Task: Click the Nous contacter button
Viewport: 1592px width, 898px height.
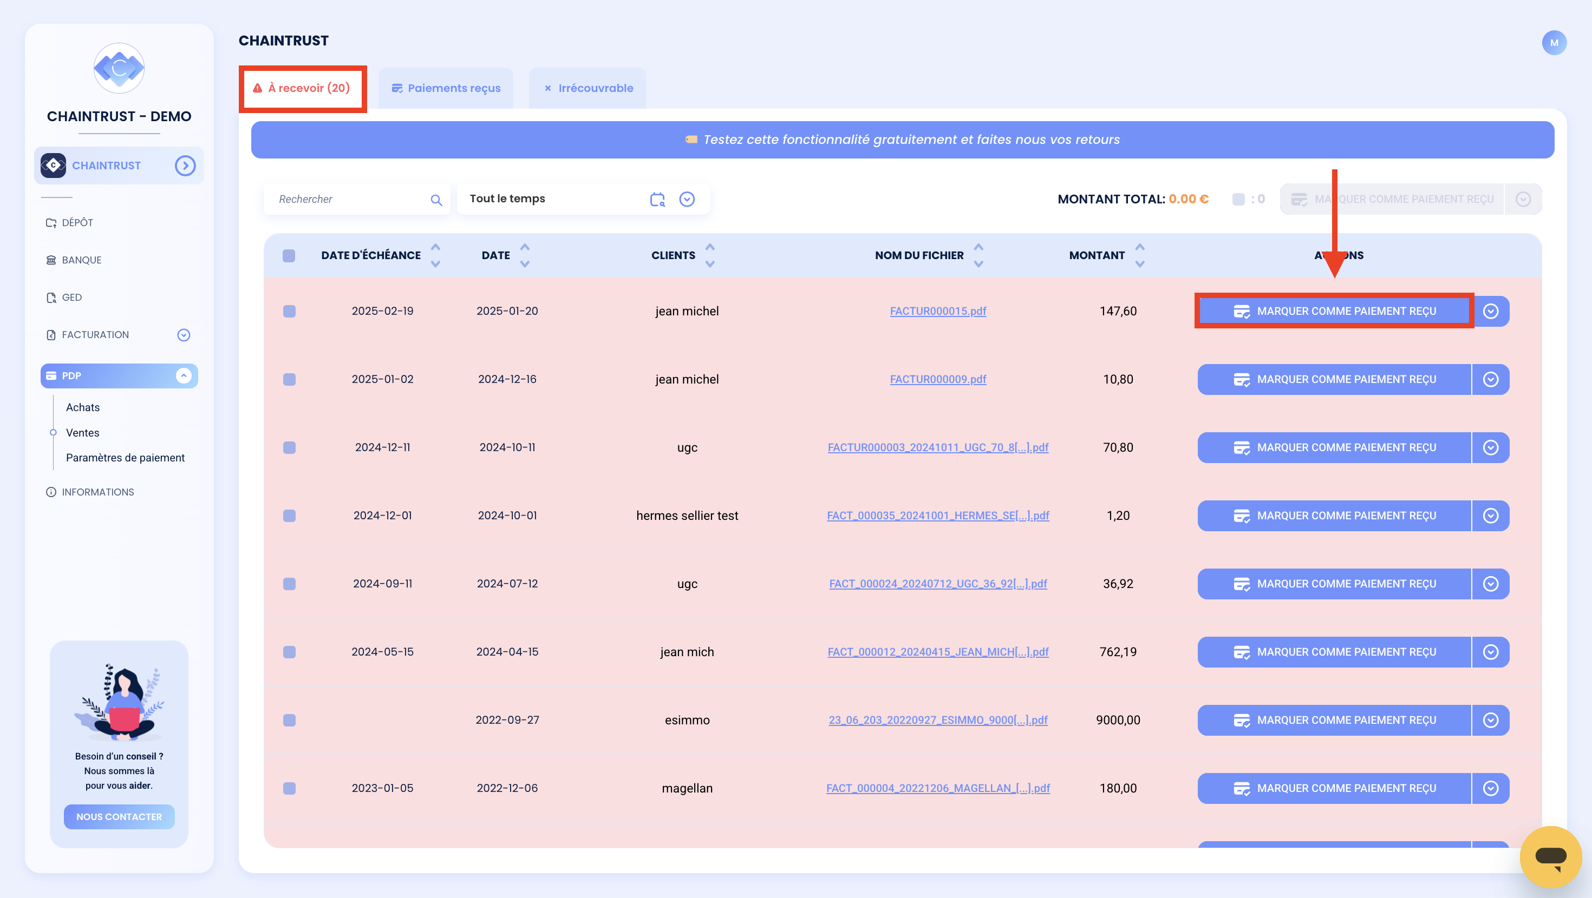Action: point(119,816)
